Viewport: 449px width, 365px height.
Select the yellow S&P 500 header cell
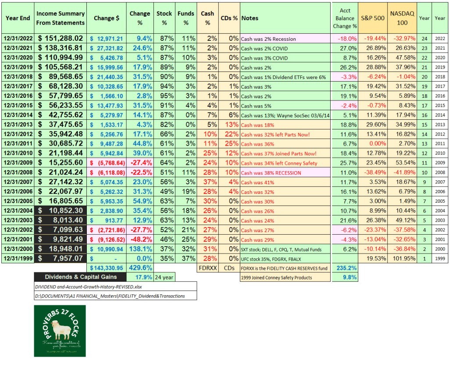point(372,18)
